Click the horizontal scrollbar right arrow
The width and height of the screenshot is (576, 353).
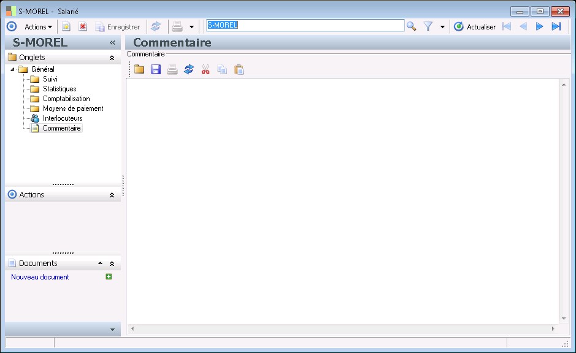(553, 328)
